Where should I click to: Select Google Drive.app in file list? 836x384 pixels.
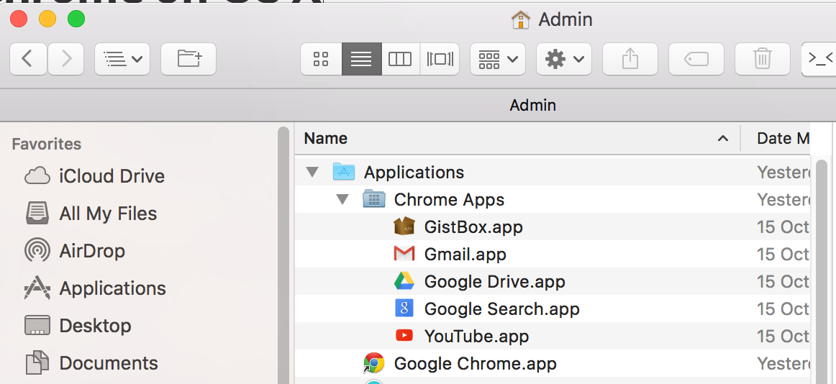[x=552, y=281]
